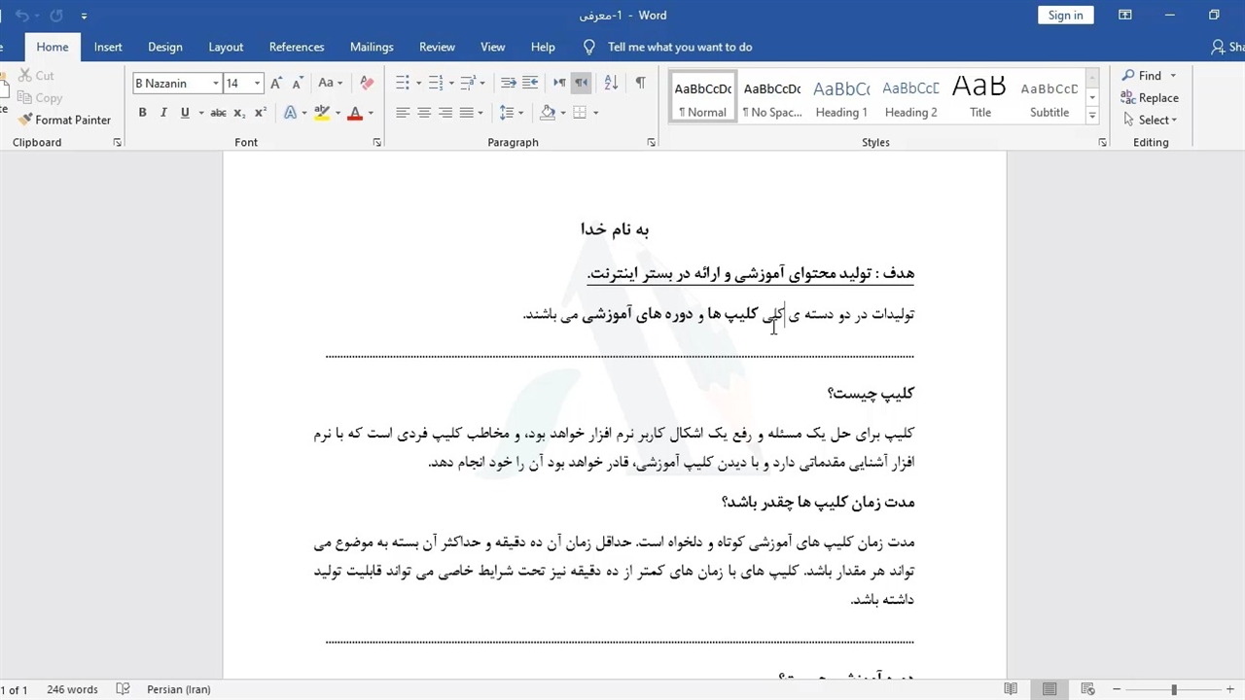
Task: Click the Line Spacing icon
Action: pos(507,113)
